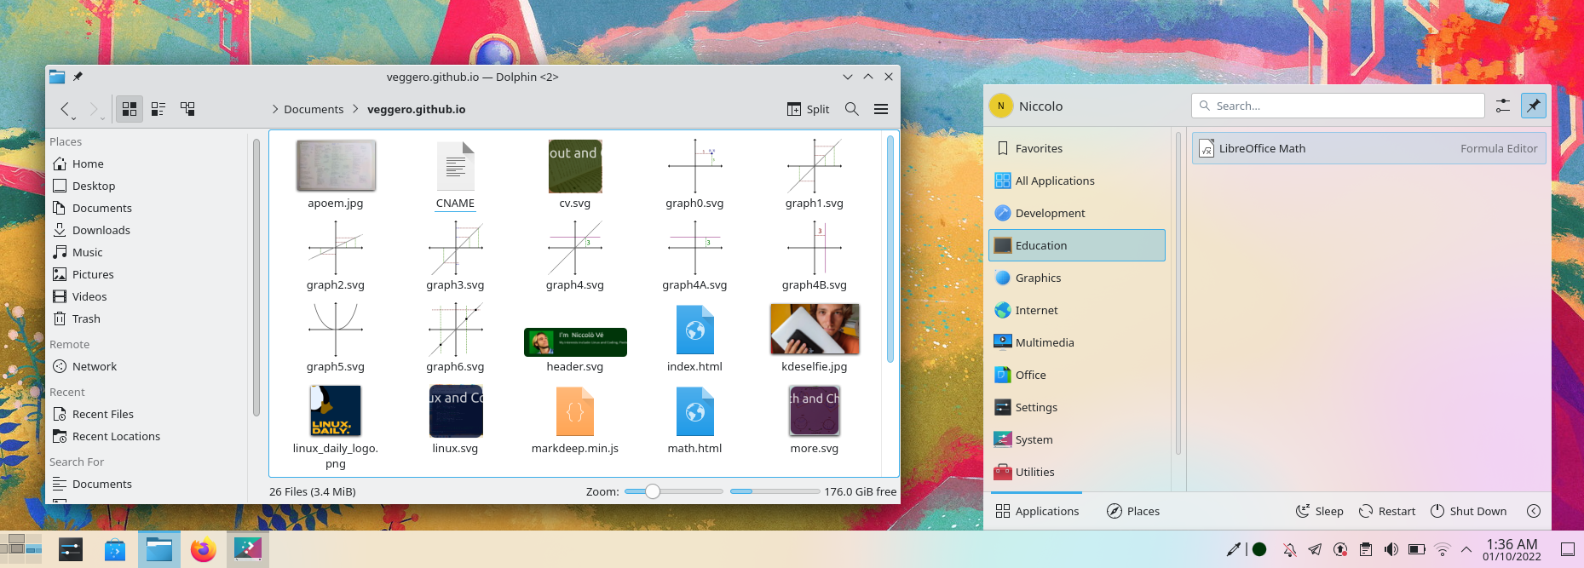
Task: Select Utilities category in launcher
Action: point(1077,472)
